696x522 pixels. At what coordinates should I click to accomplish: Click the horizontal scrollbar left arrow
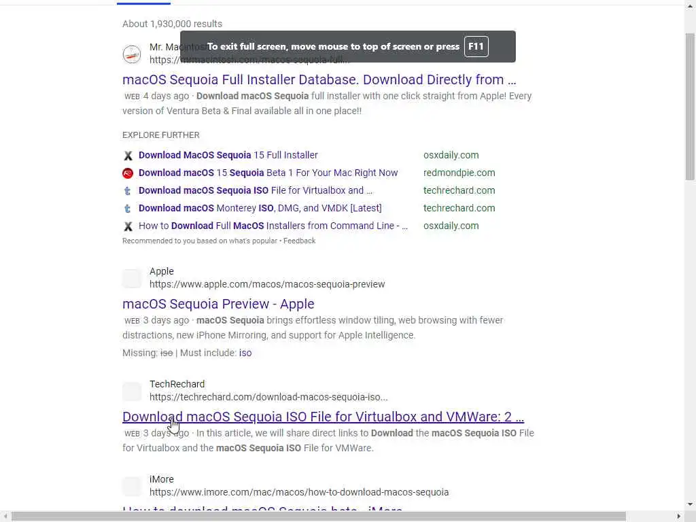(5, 517)
